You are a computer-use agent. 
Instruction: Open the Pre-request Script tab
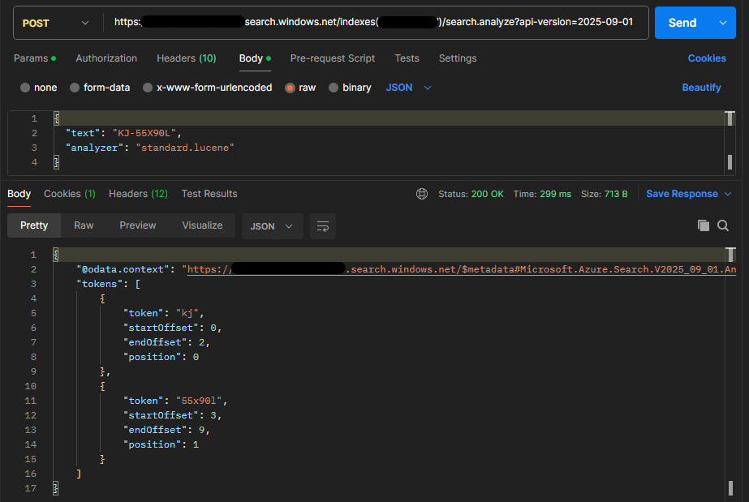[332, 58]
